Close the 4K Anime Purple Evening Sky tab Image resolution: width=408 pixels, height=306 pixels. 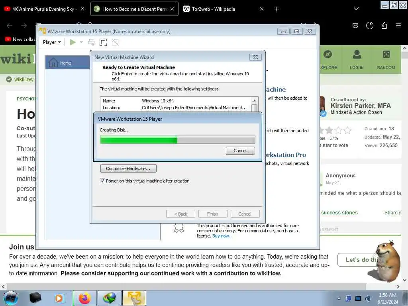(82, 9)
